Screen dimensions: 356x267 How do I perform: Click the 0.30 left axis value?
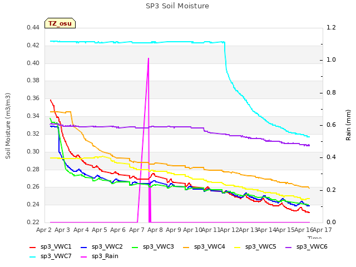[x=33, y=151]
